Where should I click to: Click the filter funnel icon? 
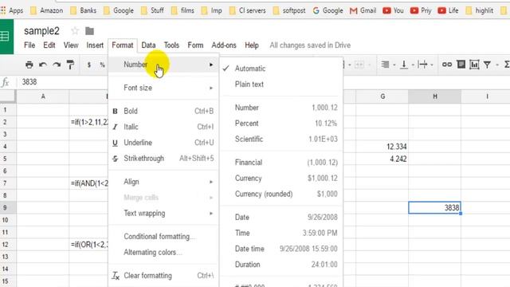487,65
